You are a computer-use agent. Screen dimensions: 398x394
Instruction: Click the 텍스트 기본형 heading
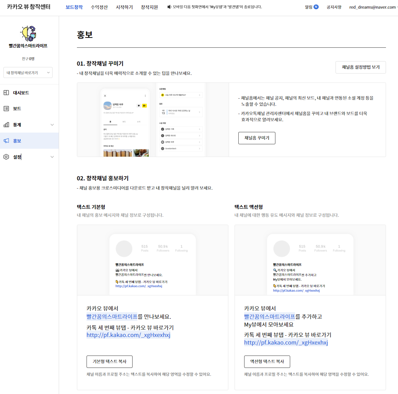coord(91,207)
